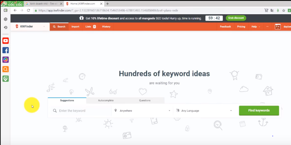The width and height of the screenshot is (291, 145).
Task: Open a new browser tab
Action: [x=108, y=4]
